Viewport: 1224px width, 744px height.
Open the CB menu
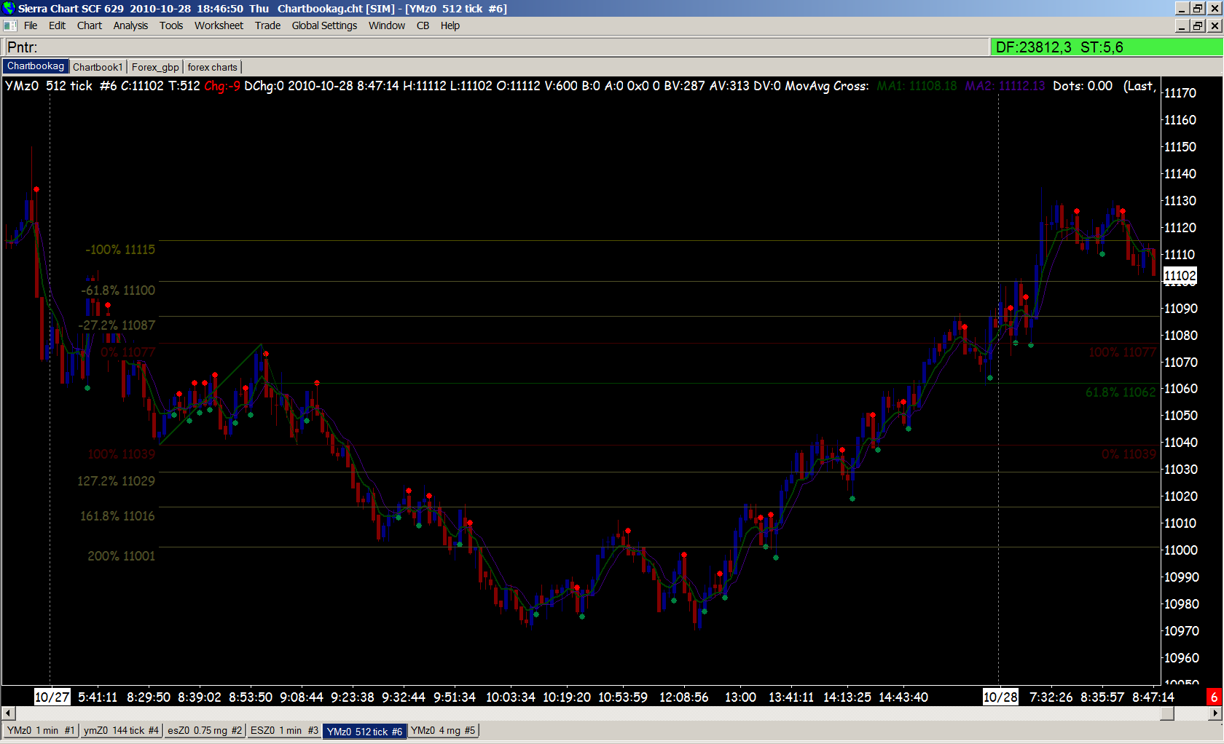pyautogui.click(x=423, y=25)
